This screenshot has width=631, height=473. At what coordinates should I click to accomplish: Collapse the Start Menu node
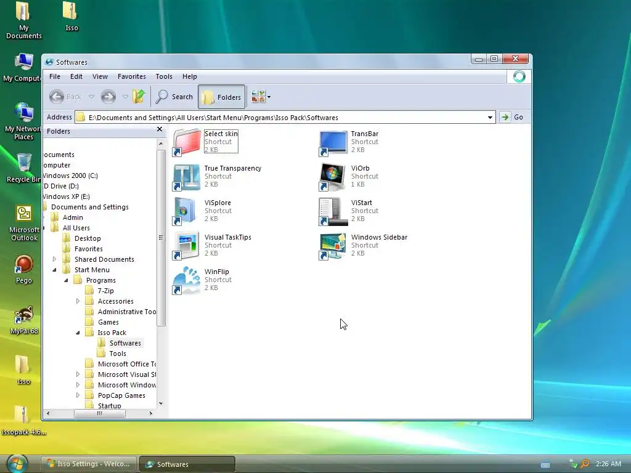pos(54,270)
